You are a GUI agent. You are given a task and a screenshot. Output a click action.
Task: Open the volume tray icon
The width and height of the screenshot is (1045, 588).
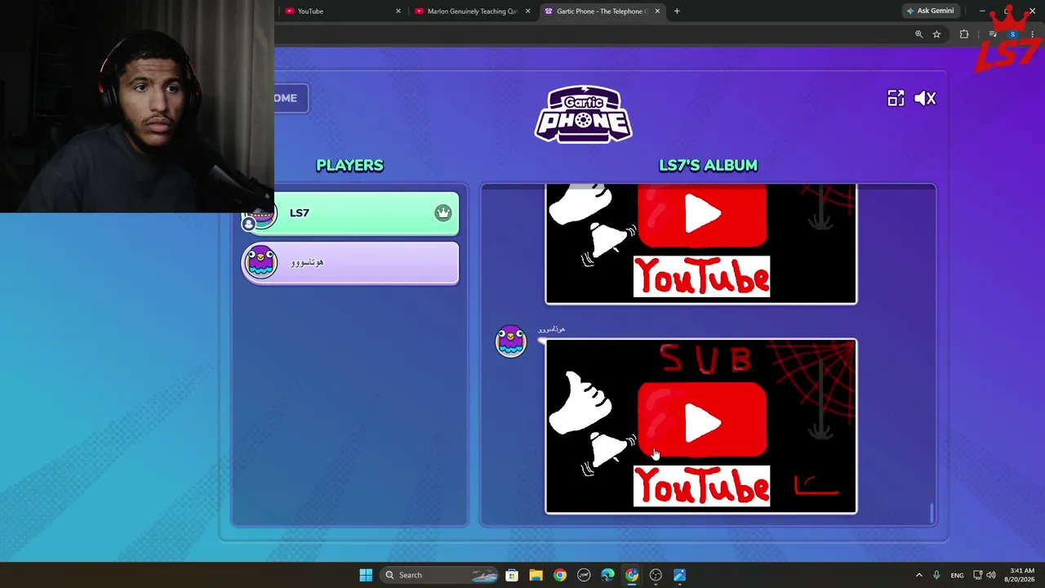(991, 575)
